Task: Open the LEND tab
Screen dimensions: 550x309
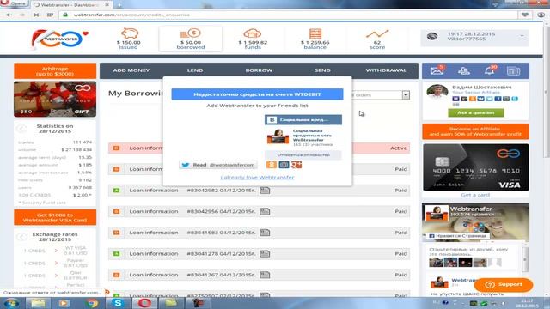Action: [195, 70]
